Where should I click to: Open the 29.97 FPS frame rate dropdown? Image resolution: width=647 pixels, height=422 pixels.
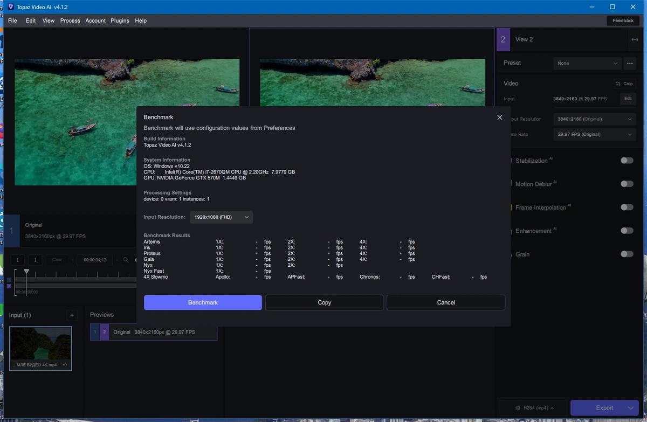coord(595,134)
